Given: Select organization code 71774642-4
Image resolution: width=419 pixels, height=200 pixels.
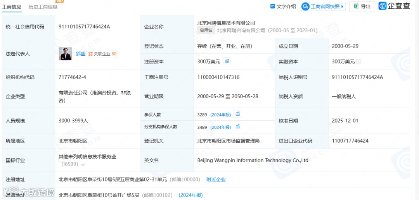Looking at the screenshot, I should pos(73,77).
